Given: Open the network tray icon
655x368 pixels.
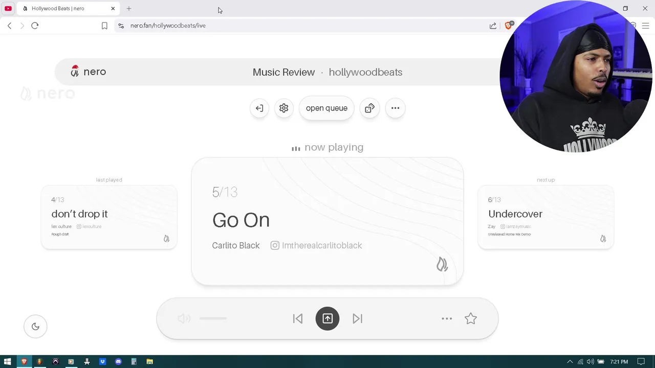Looking at the screenshot, I should [580, 362].
